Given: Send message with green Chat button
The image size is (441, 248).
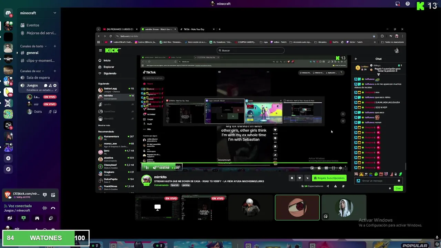Looking at the screenshot, I should tap(398, 188).
